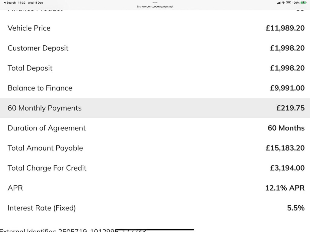Open the showroom.codeweavers.net address bar
The height and width of the screenshot is (232, 310).
coord(156,6)
